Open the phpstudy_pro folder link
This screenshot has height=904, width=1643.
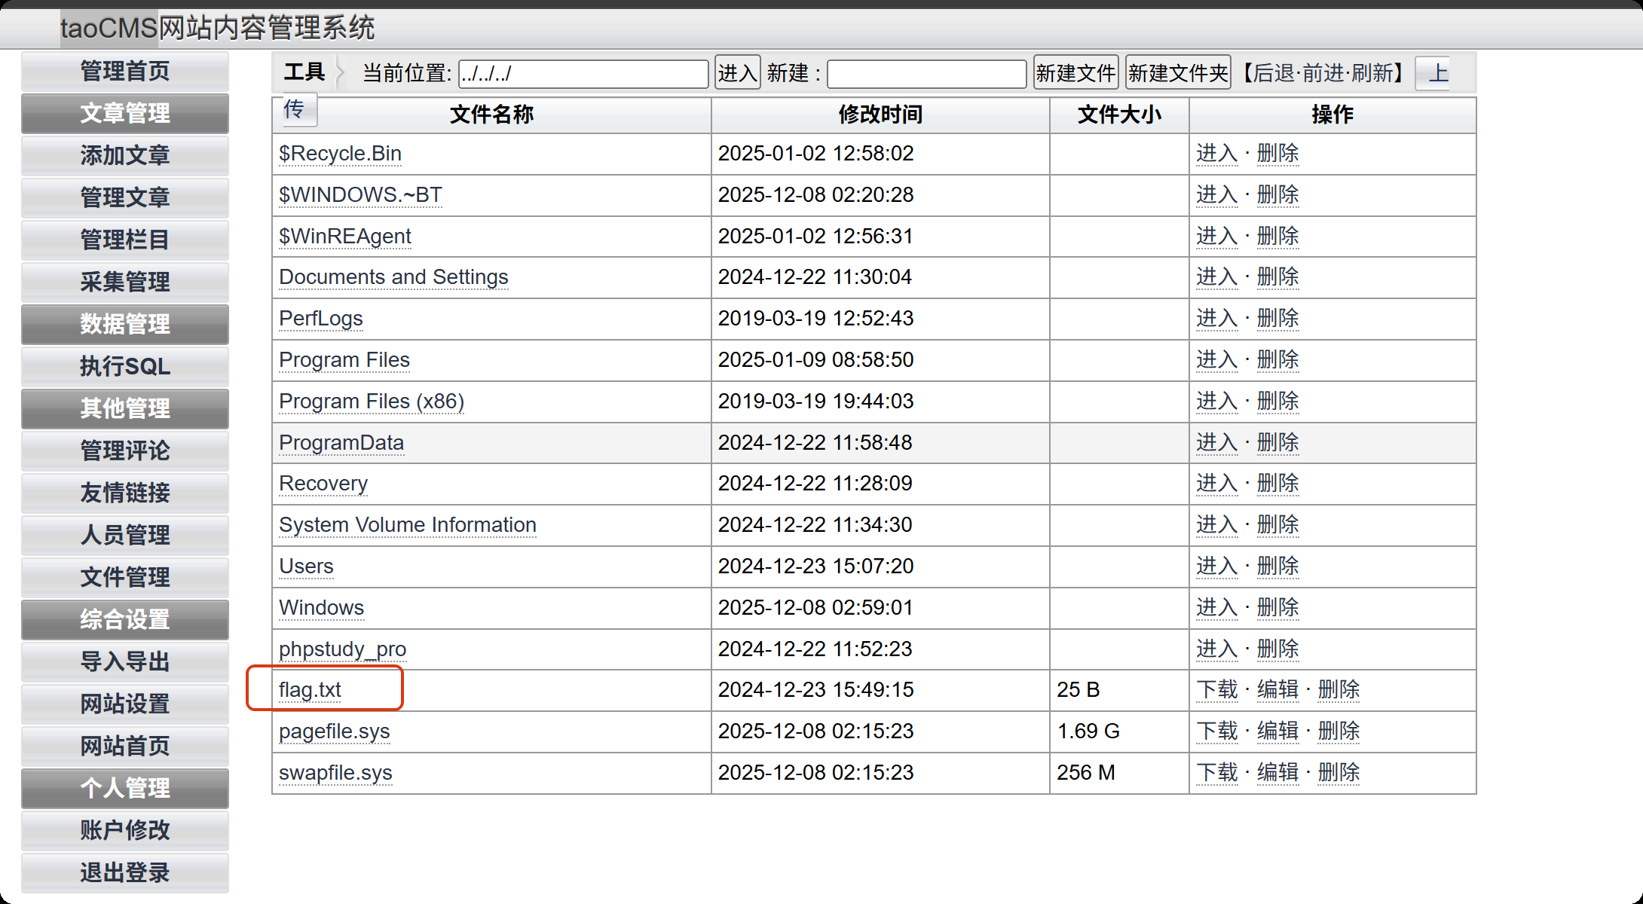[x=342, y=649]
